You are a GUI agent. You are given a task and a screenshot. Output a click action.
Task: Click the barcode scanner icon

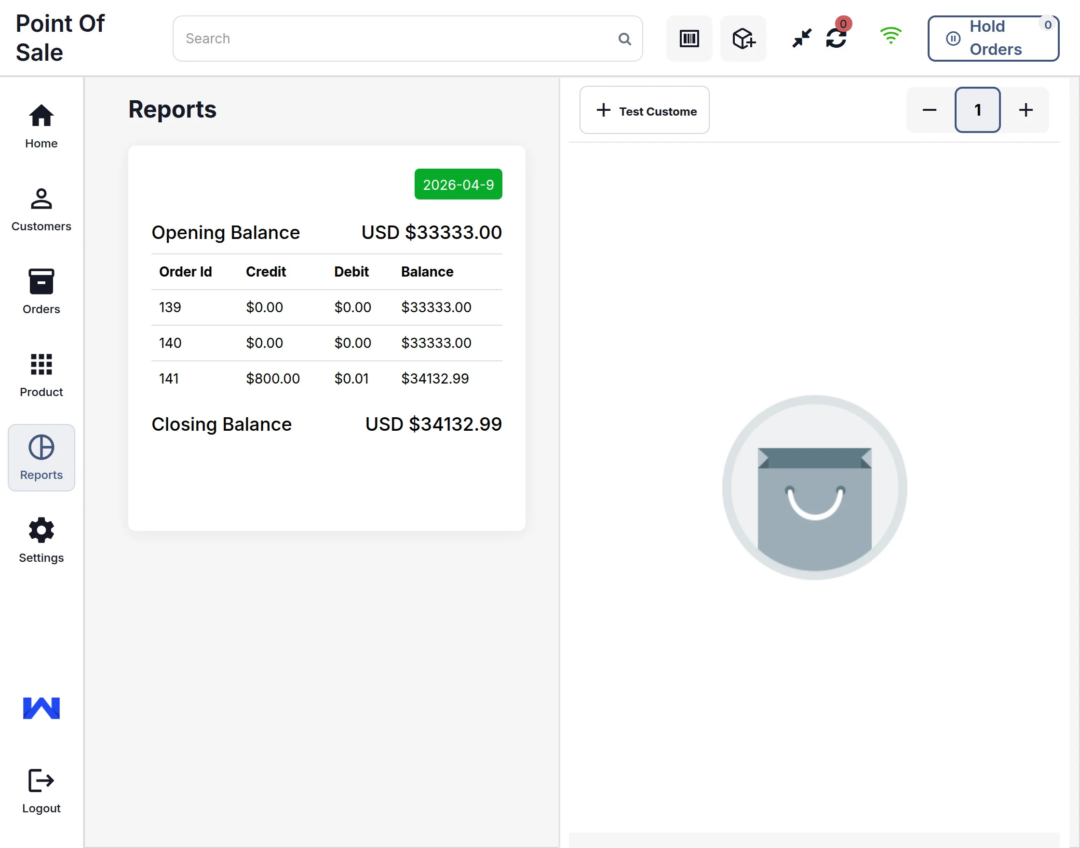pos(688,38)
